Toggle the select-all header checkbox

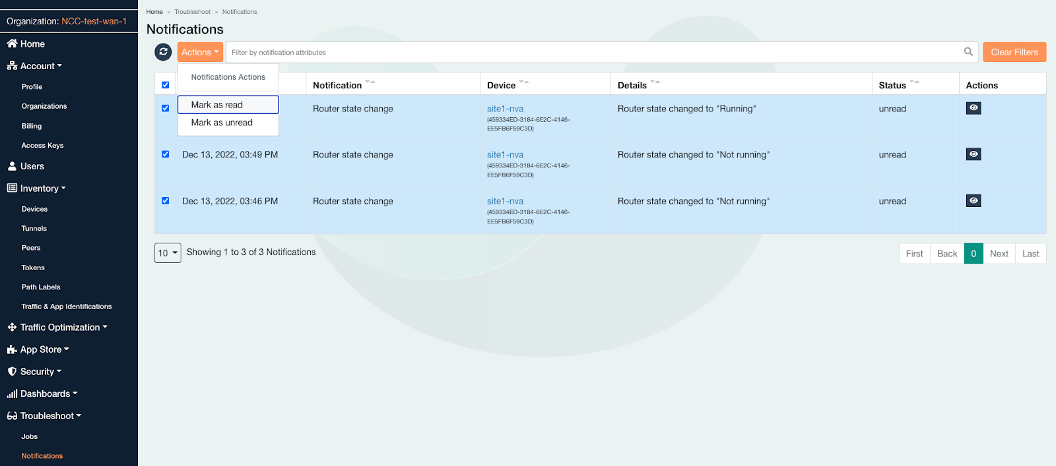(x=166, y=85)
